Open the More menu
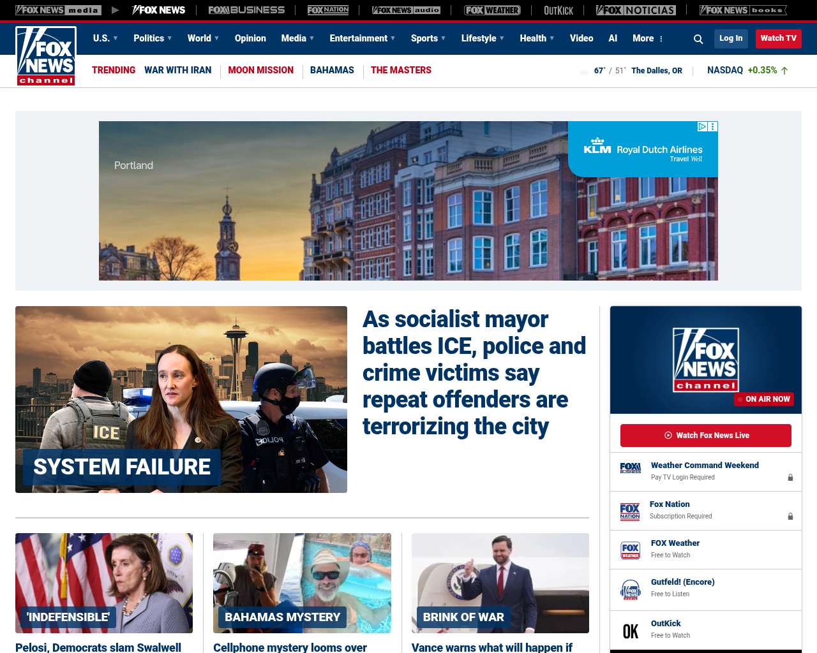Screen dimensions: 817x653 tap(648, 38)
